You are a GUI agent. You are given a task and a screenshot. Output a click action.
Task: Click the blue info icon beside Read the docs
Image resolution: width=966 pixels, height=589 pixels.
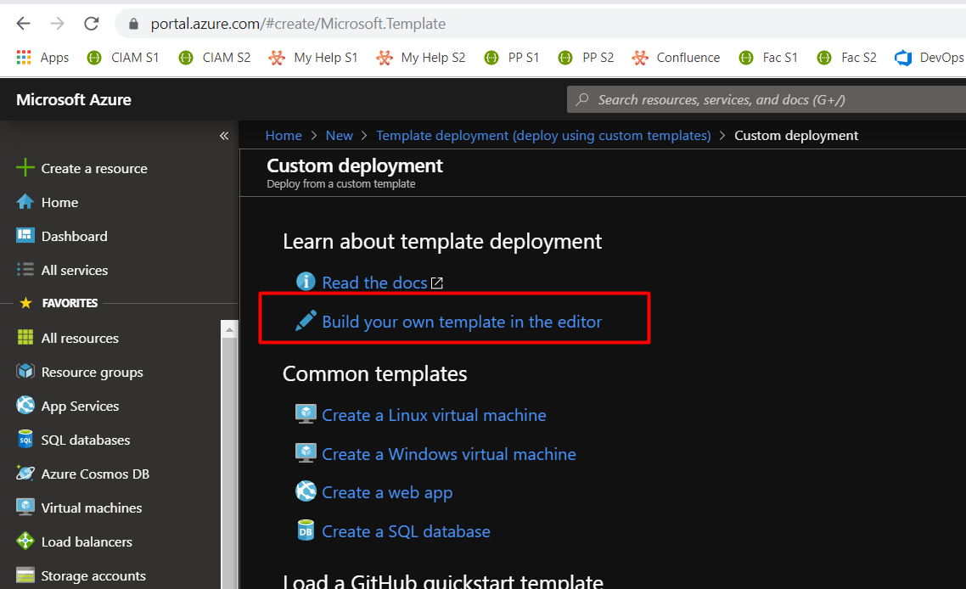point(306,282)
